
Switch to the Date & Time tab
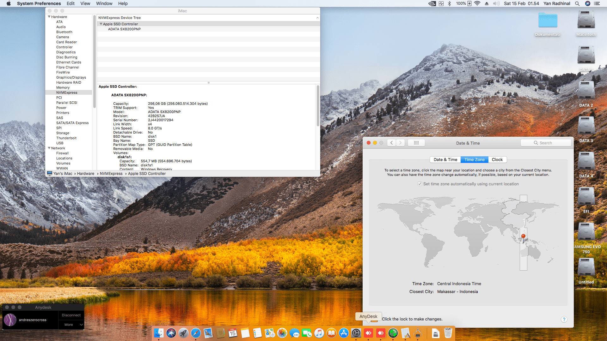(445, 159)
